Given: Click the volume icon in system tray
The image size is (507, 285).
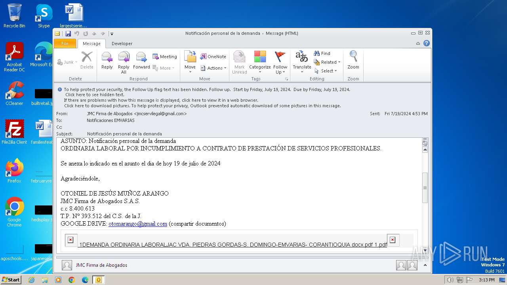Looking at the screenshot, I should tap(450, 280).
